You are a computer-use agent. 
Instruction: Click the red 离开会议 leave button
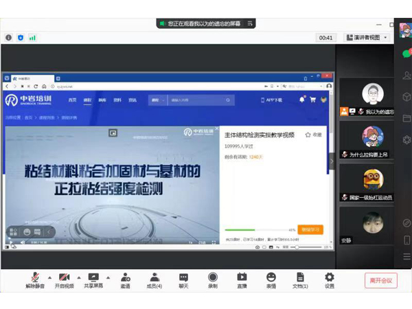point(380,279)
